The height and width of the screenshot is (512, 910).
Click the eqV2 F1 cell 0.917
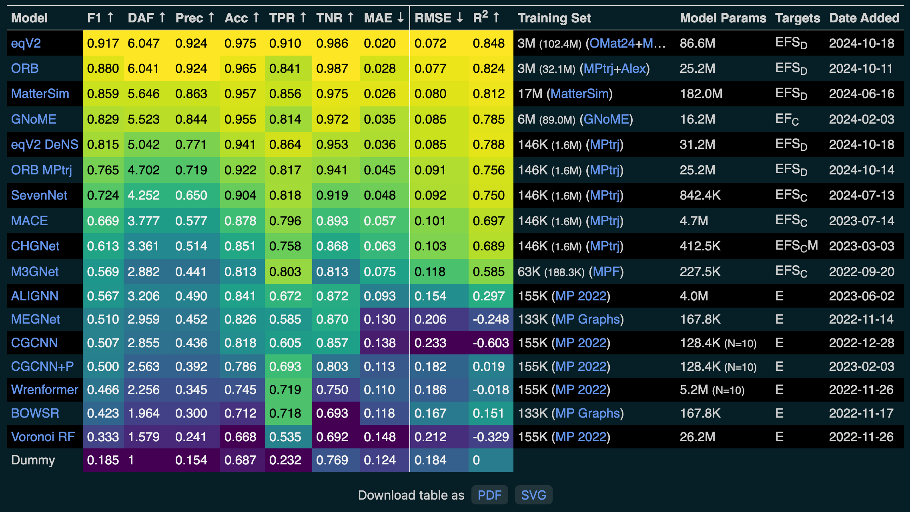point(103,43)
